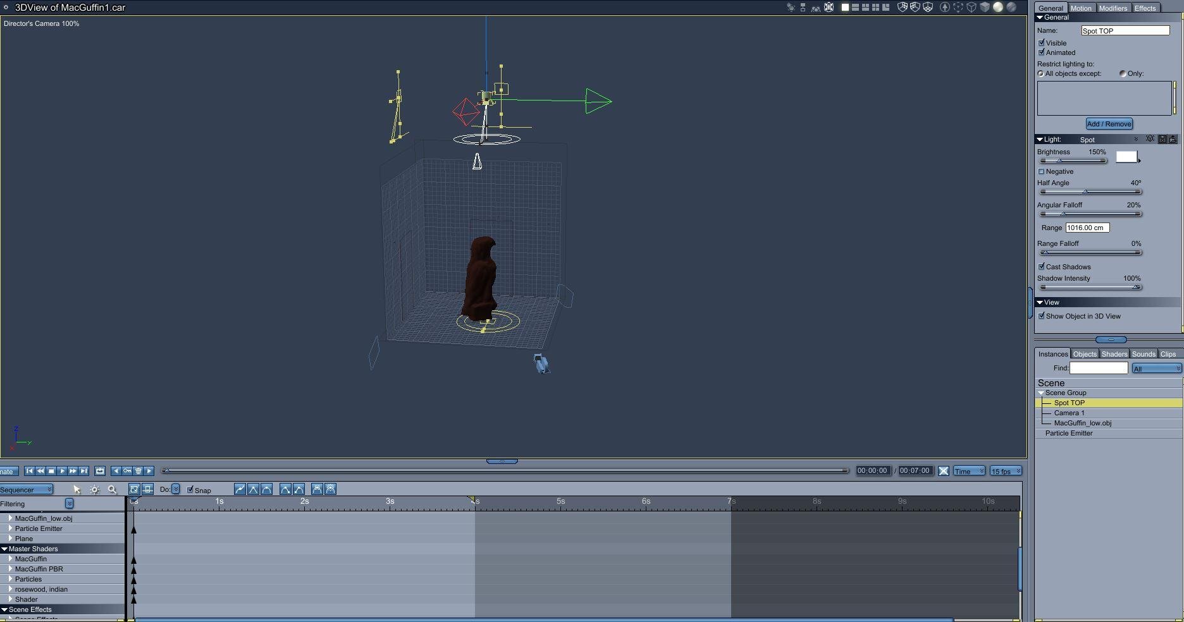
Task: Click the rewind playback button
Action: (x=40, y=471)
